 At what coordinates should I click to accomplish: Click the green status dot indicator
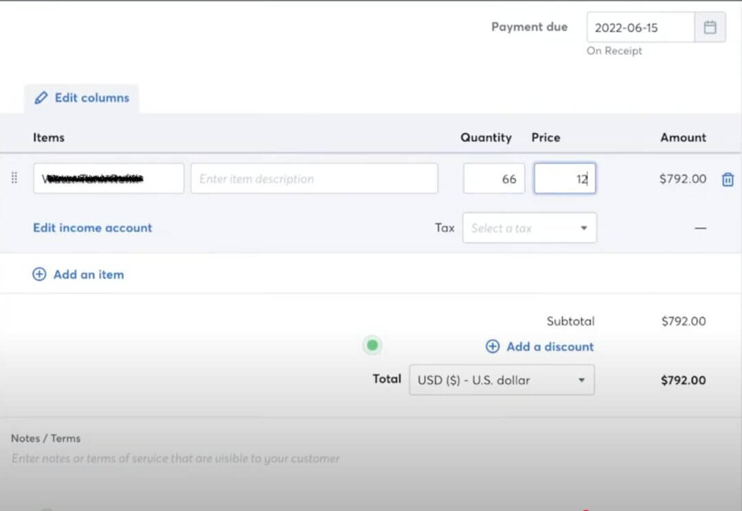[372, 345]
